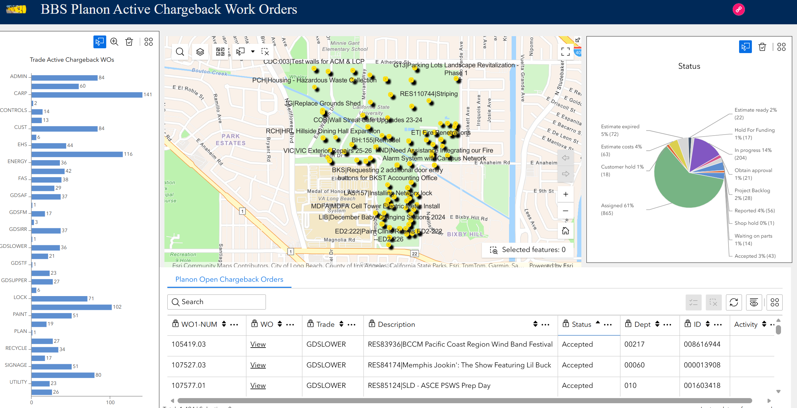Toggle the map rectangle select tool
Image resolution: width=797 pixels, height=408 pixels.
pos(240,52)
